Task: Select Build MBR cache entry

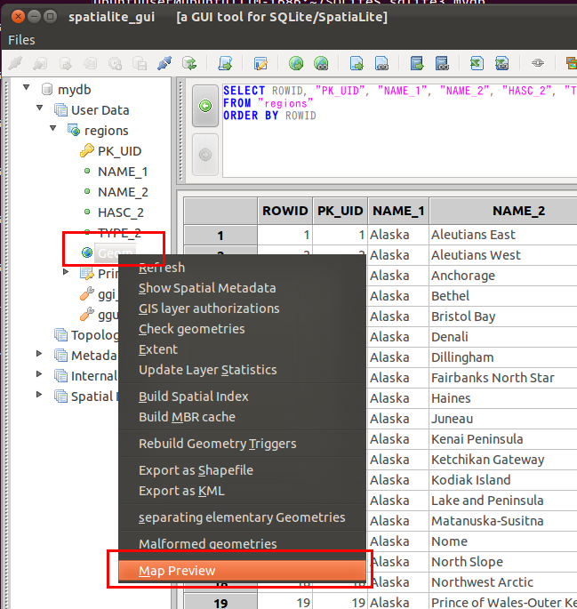Action: tap(242, 417)
